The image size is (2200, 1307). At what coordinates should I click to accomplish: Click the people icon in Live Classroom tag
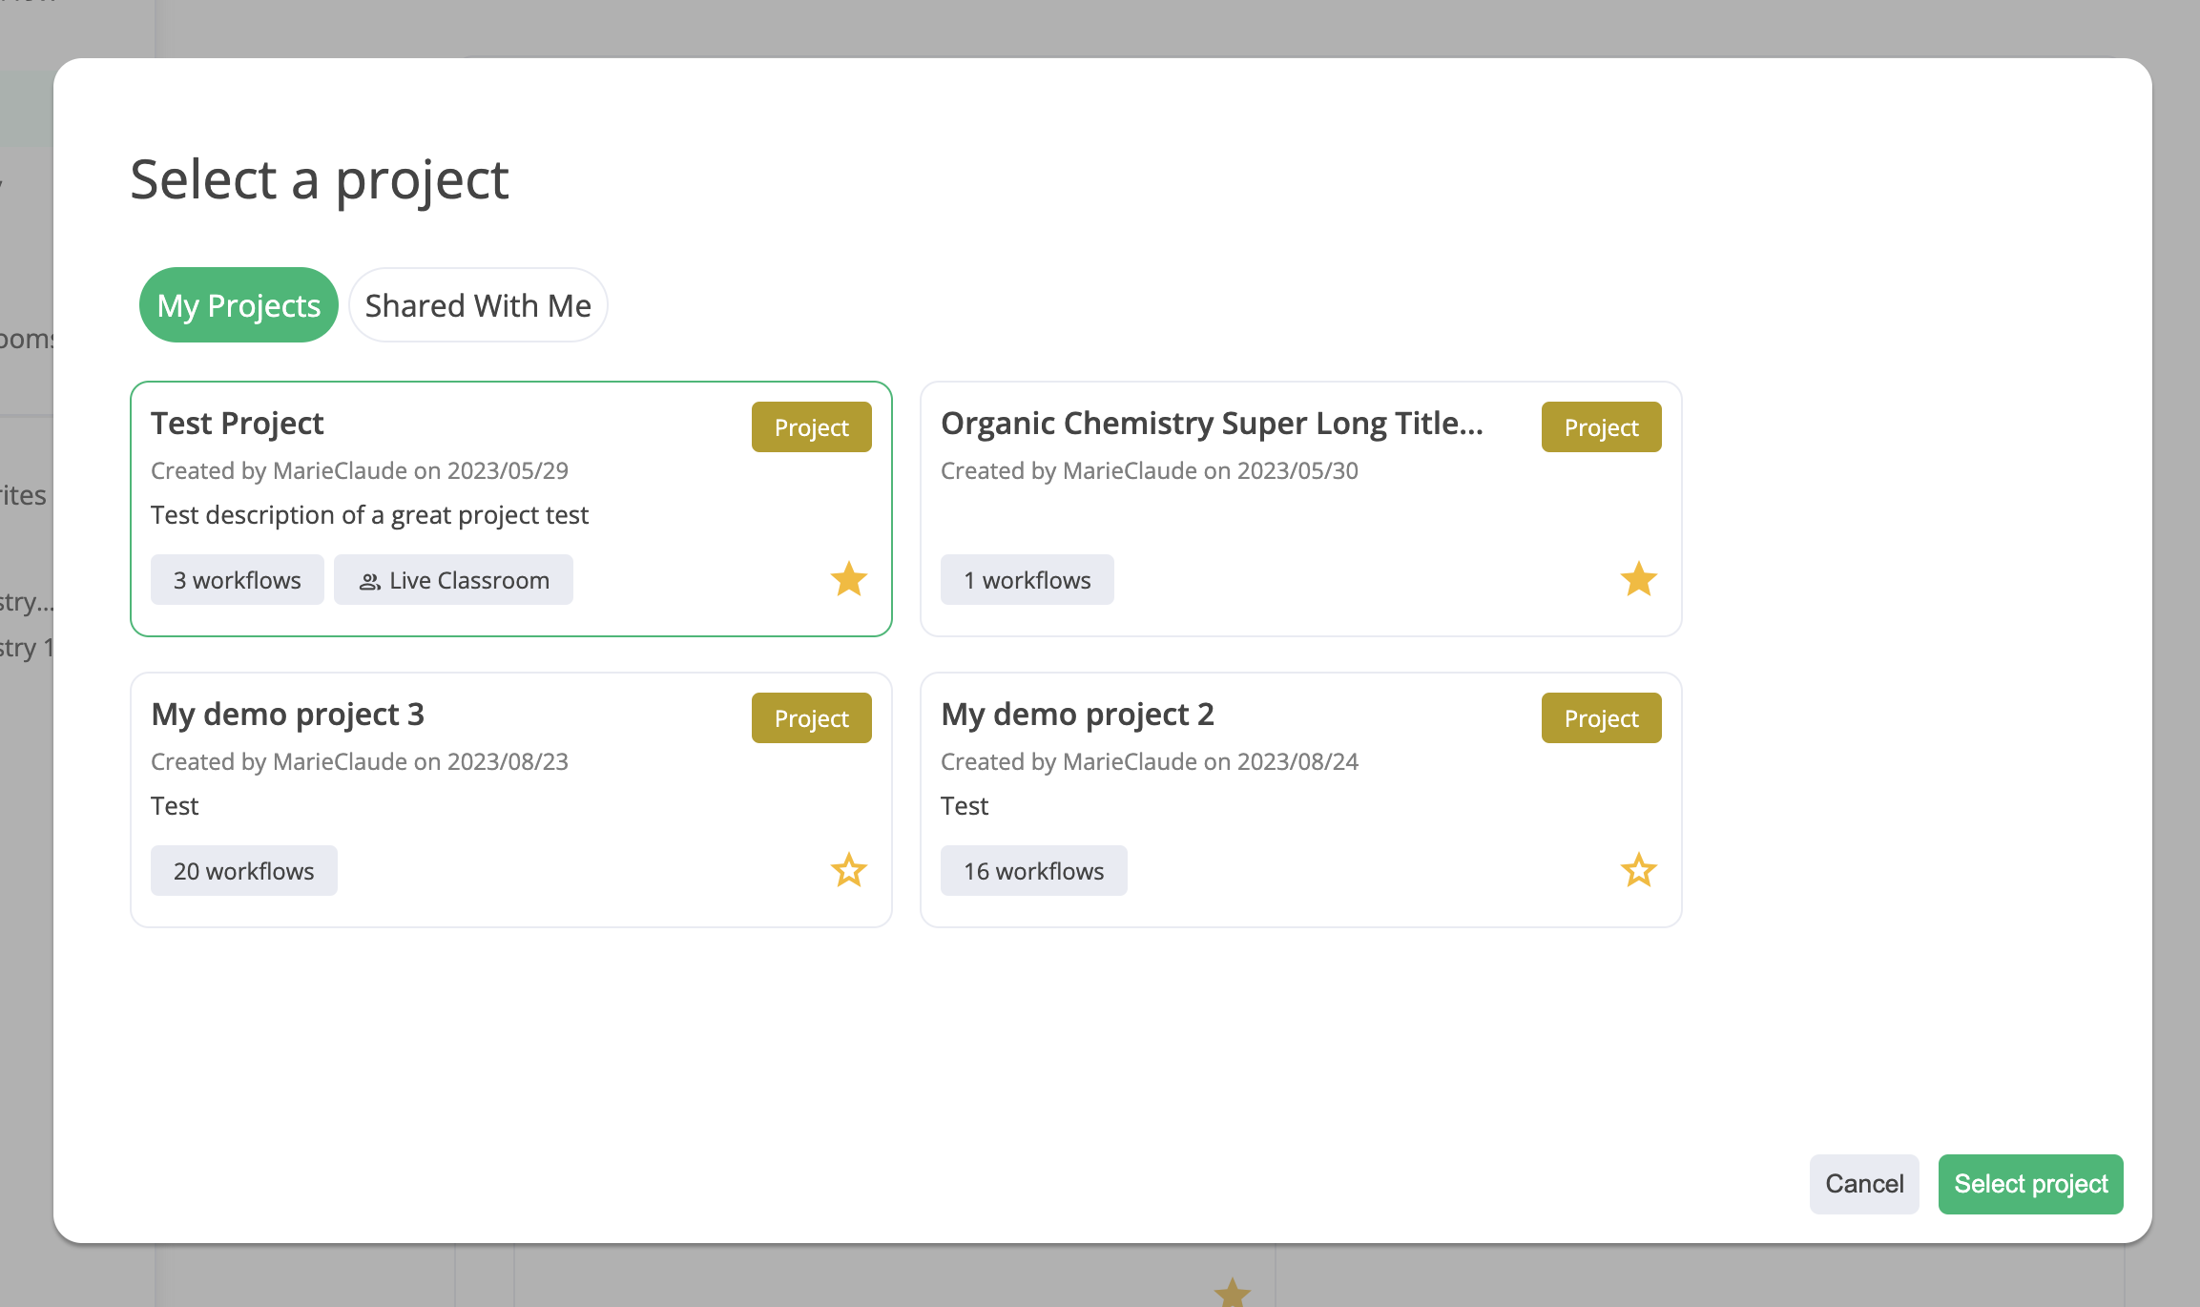(370, 581)
